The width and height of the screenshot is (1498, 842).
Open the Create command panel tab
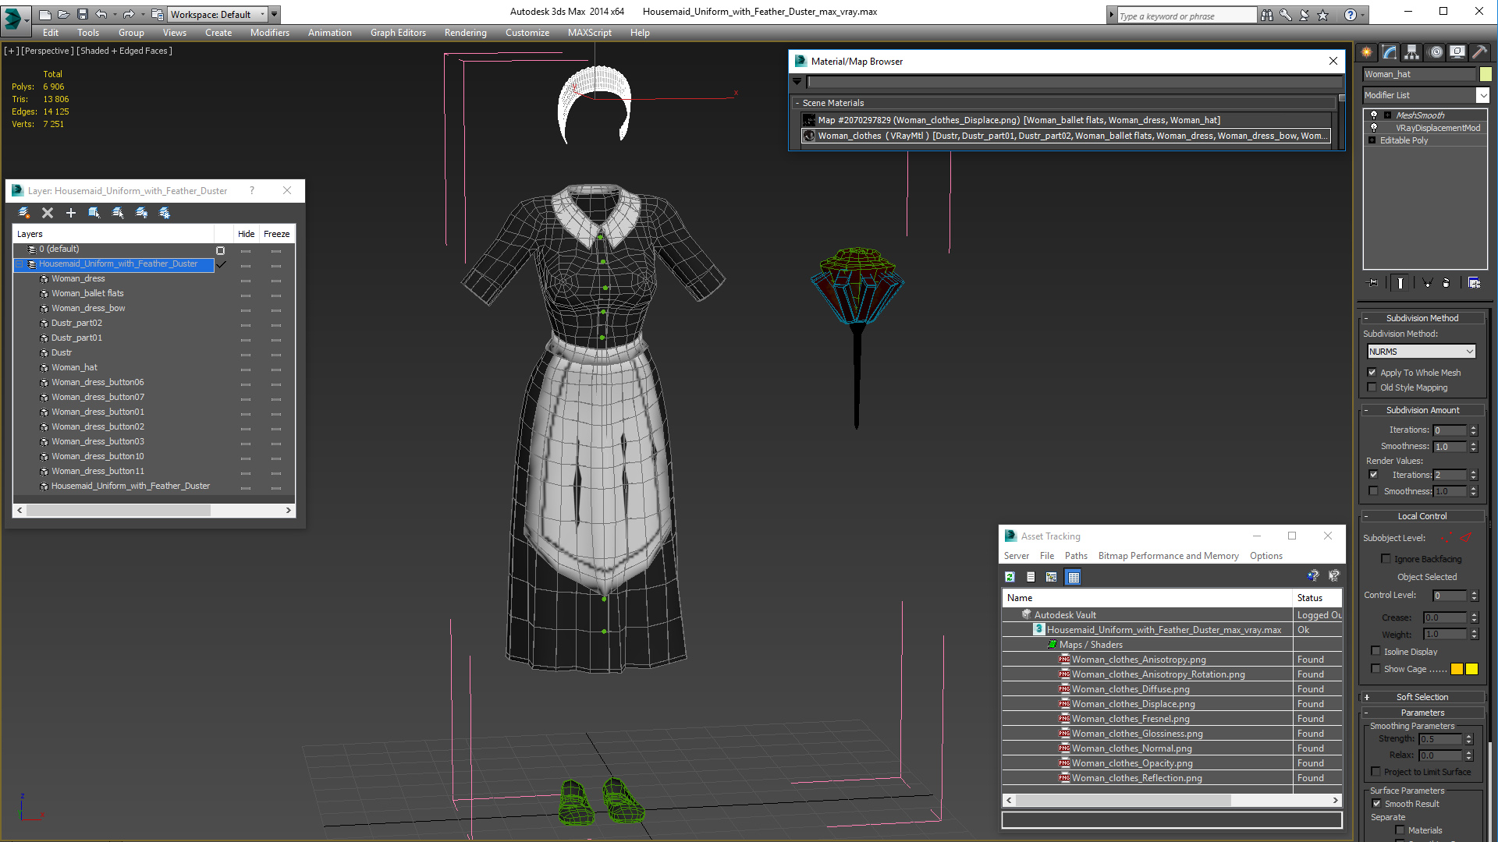point(1367,52)
